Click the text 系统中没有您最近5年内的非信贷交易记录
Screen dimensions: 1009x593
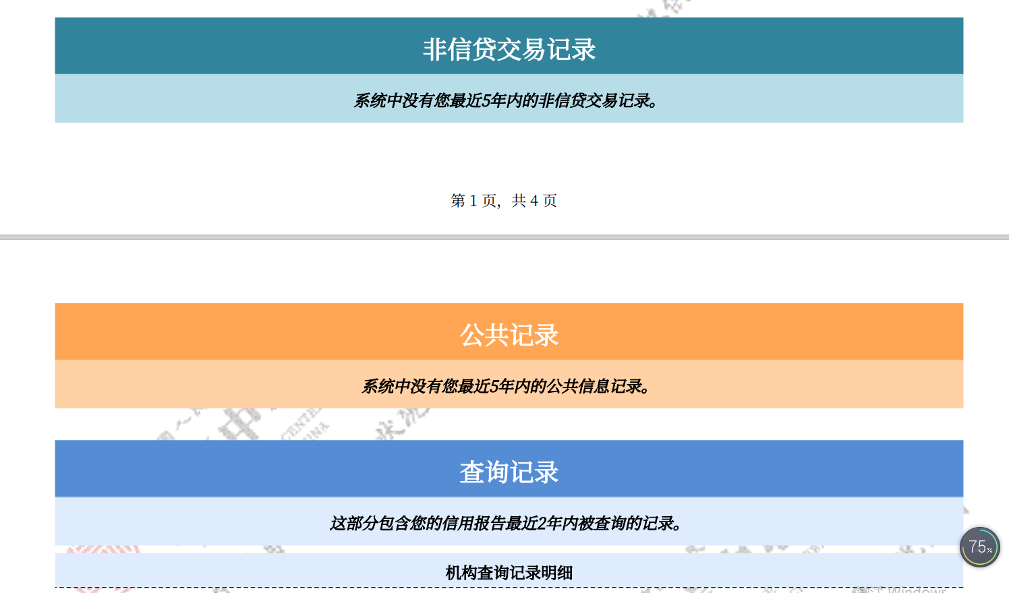point(507,100)
